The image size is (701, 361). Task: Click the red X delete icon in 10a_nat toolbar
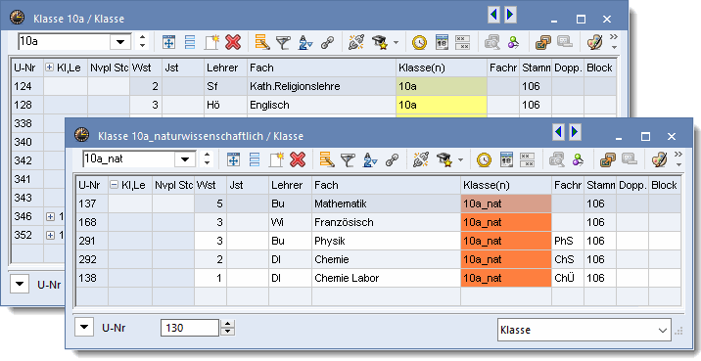pyautogui.click(x=298, y=159)
